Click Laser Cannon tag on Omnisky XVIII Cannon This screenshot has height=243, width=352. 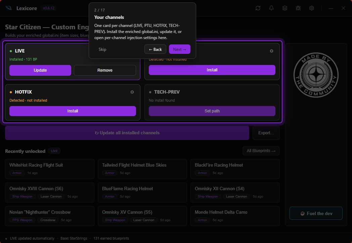(51, 197)
